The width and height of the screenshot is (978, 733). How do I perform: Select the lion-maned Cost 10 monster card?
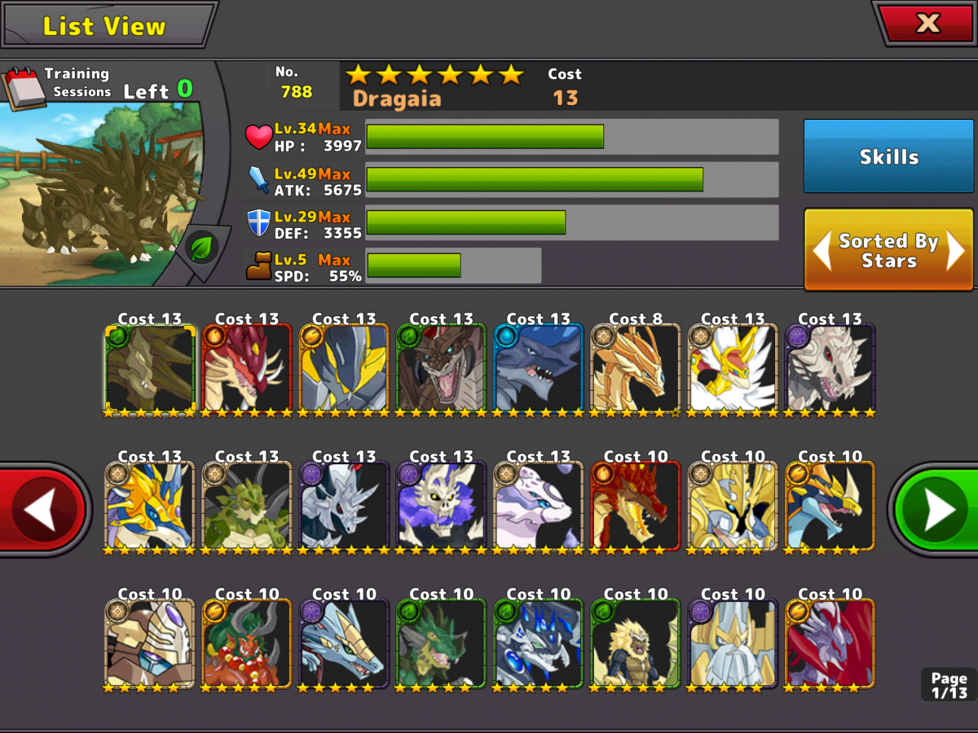click(x=635, y=643)
